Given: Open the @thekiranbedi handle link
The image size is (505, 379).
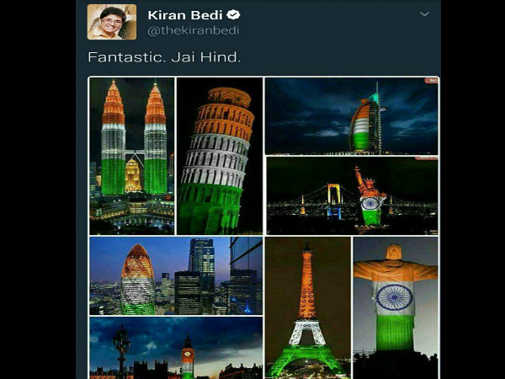Looking at the screenshot, I should (194, 30).
